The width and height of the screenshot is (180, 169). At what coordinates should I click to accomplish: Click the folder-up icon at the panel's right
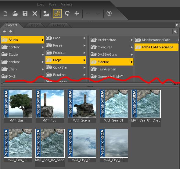(x=175, y=32)
